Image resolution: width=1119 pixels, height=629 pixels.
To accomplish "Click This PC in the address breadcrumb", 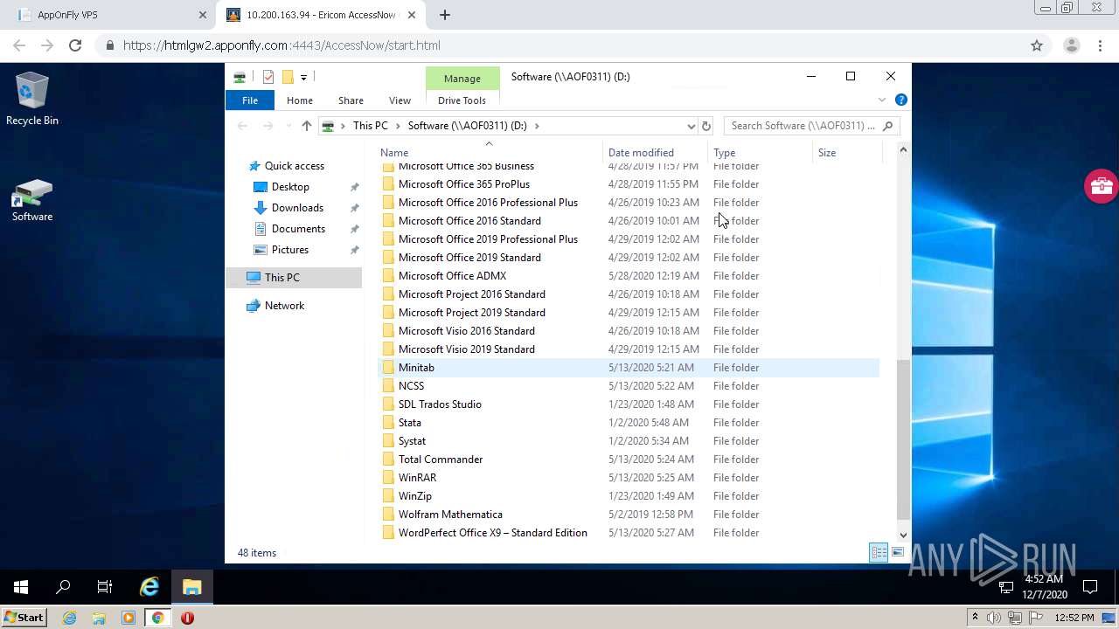I will (371, 126).
